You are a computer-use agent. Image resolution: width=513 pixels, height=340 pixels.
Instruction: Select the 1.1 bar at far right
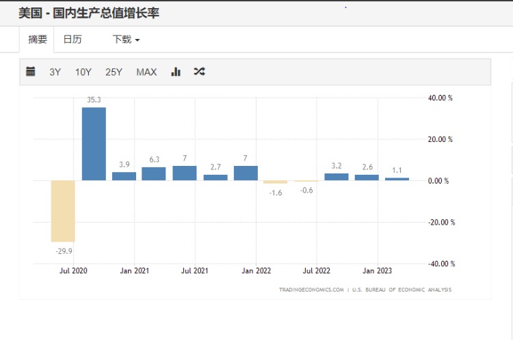pos(397,179)
